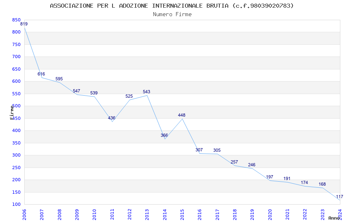Click the x-axis year 2019
This screenshot has width=344, height=222.
coord(252,214)
